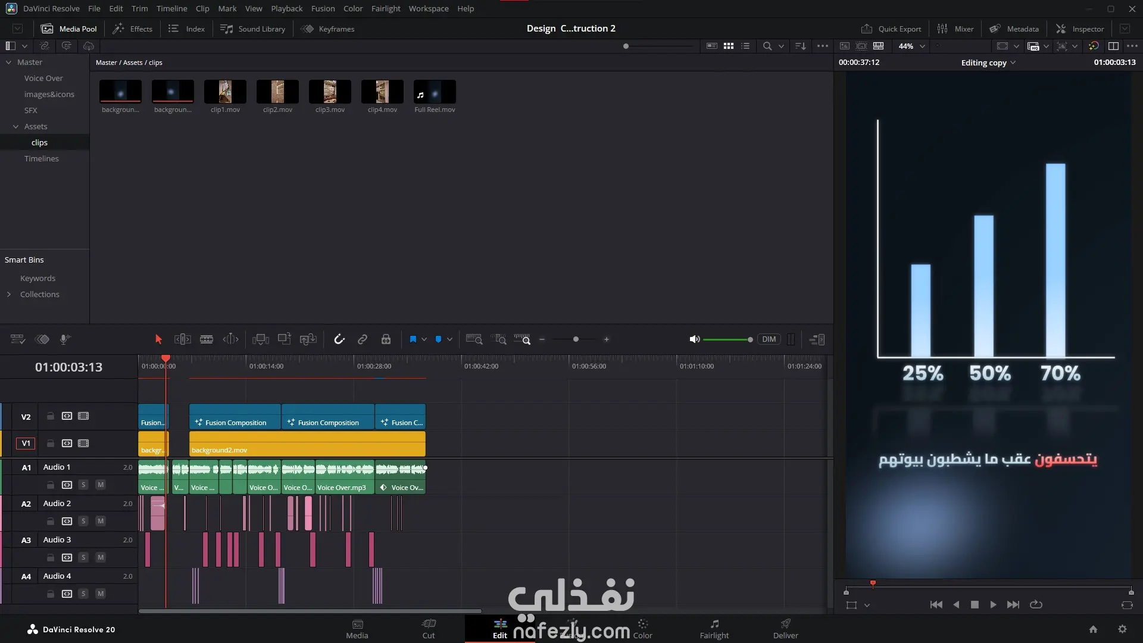Open the Fusion menu
This screenshot has width=1143, height=643.
(x=323, y=8)
